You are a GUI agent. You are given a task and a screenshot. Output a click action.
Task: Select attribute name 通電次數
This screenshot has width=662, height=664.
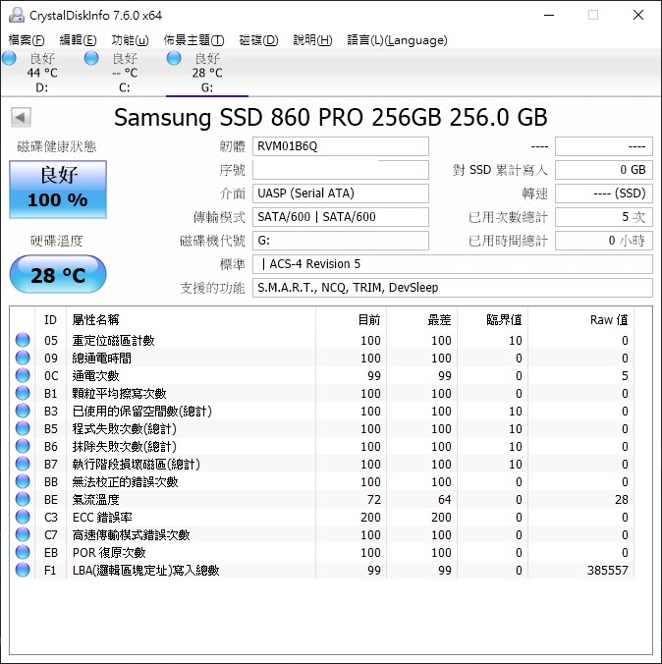pyautogui.click(x=95, y=375)
